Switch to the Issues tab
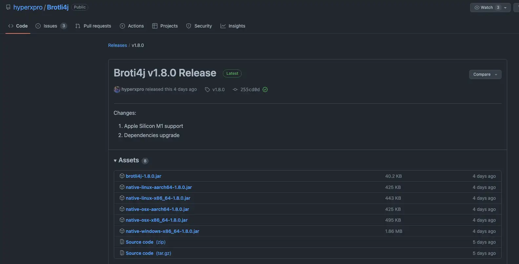The height and width of the screenshot is (264, 519). (x=51, y=26)
